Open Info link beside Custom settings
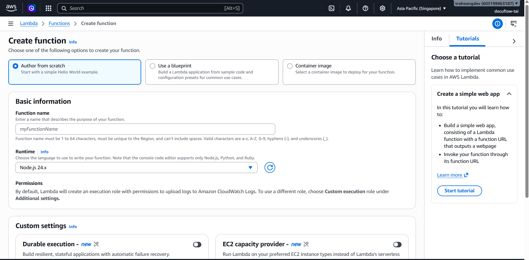This screenshot has width=529, height=260. 73,227
